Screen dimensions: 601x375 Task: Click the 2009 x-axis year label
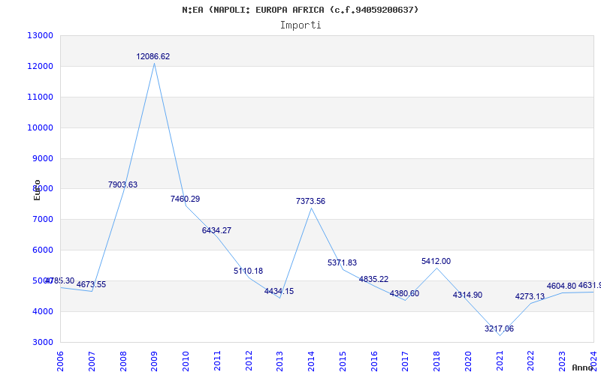coord(155,361)
